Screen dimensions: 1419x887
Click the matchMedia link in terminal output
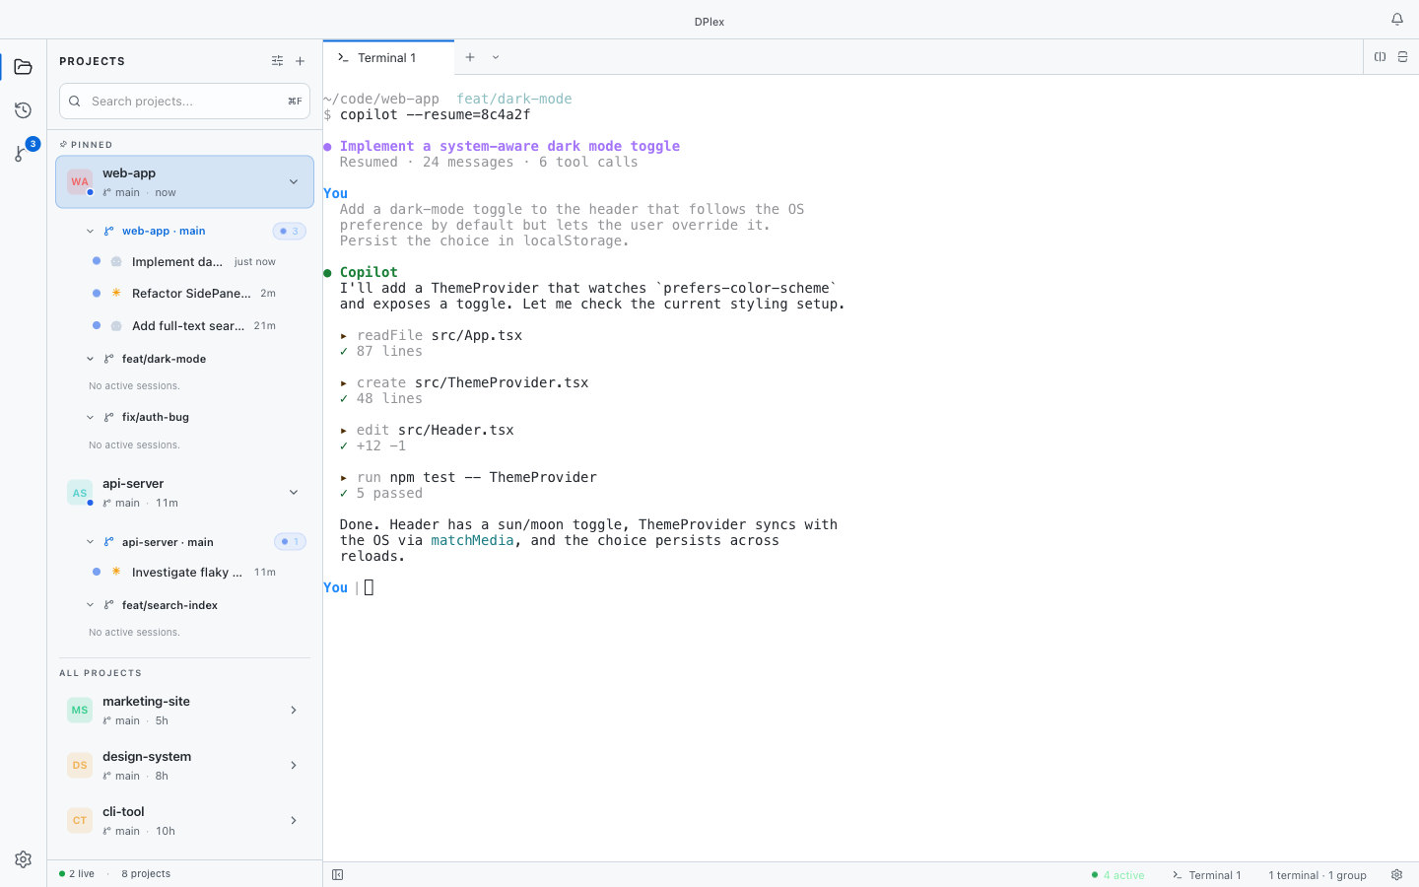[472, 540]
